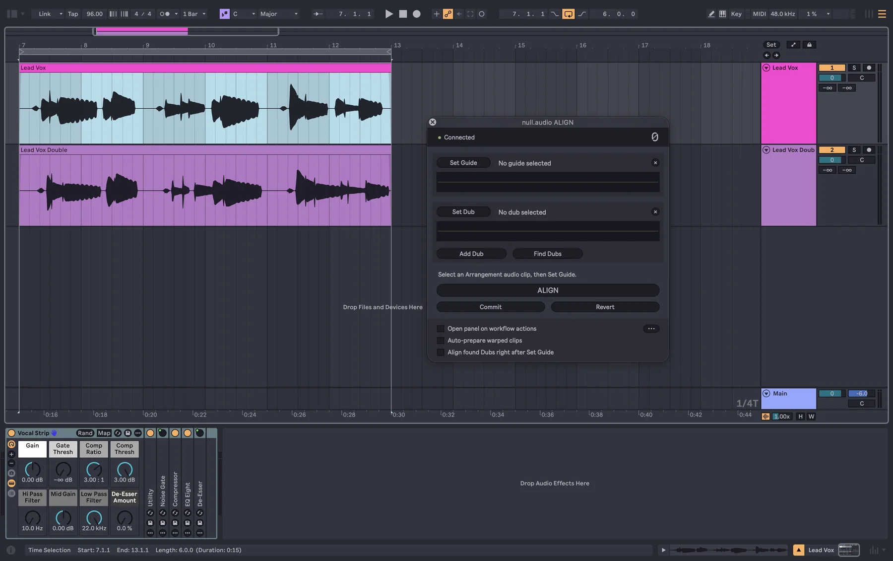This screenshot has height=561, width=893.
Task: Adjust the Comp Ratio macro knob
Action: click(x=94, y=469)
